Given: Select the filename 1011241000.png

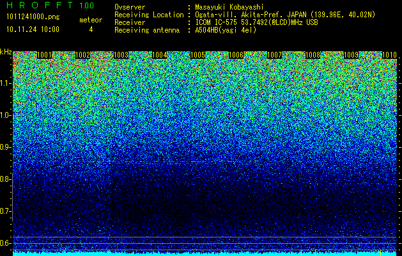Looking at the screenshot, I should [33, 17].
